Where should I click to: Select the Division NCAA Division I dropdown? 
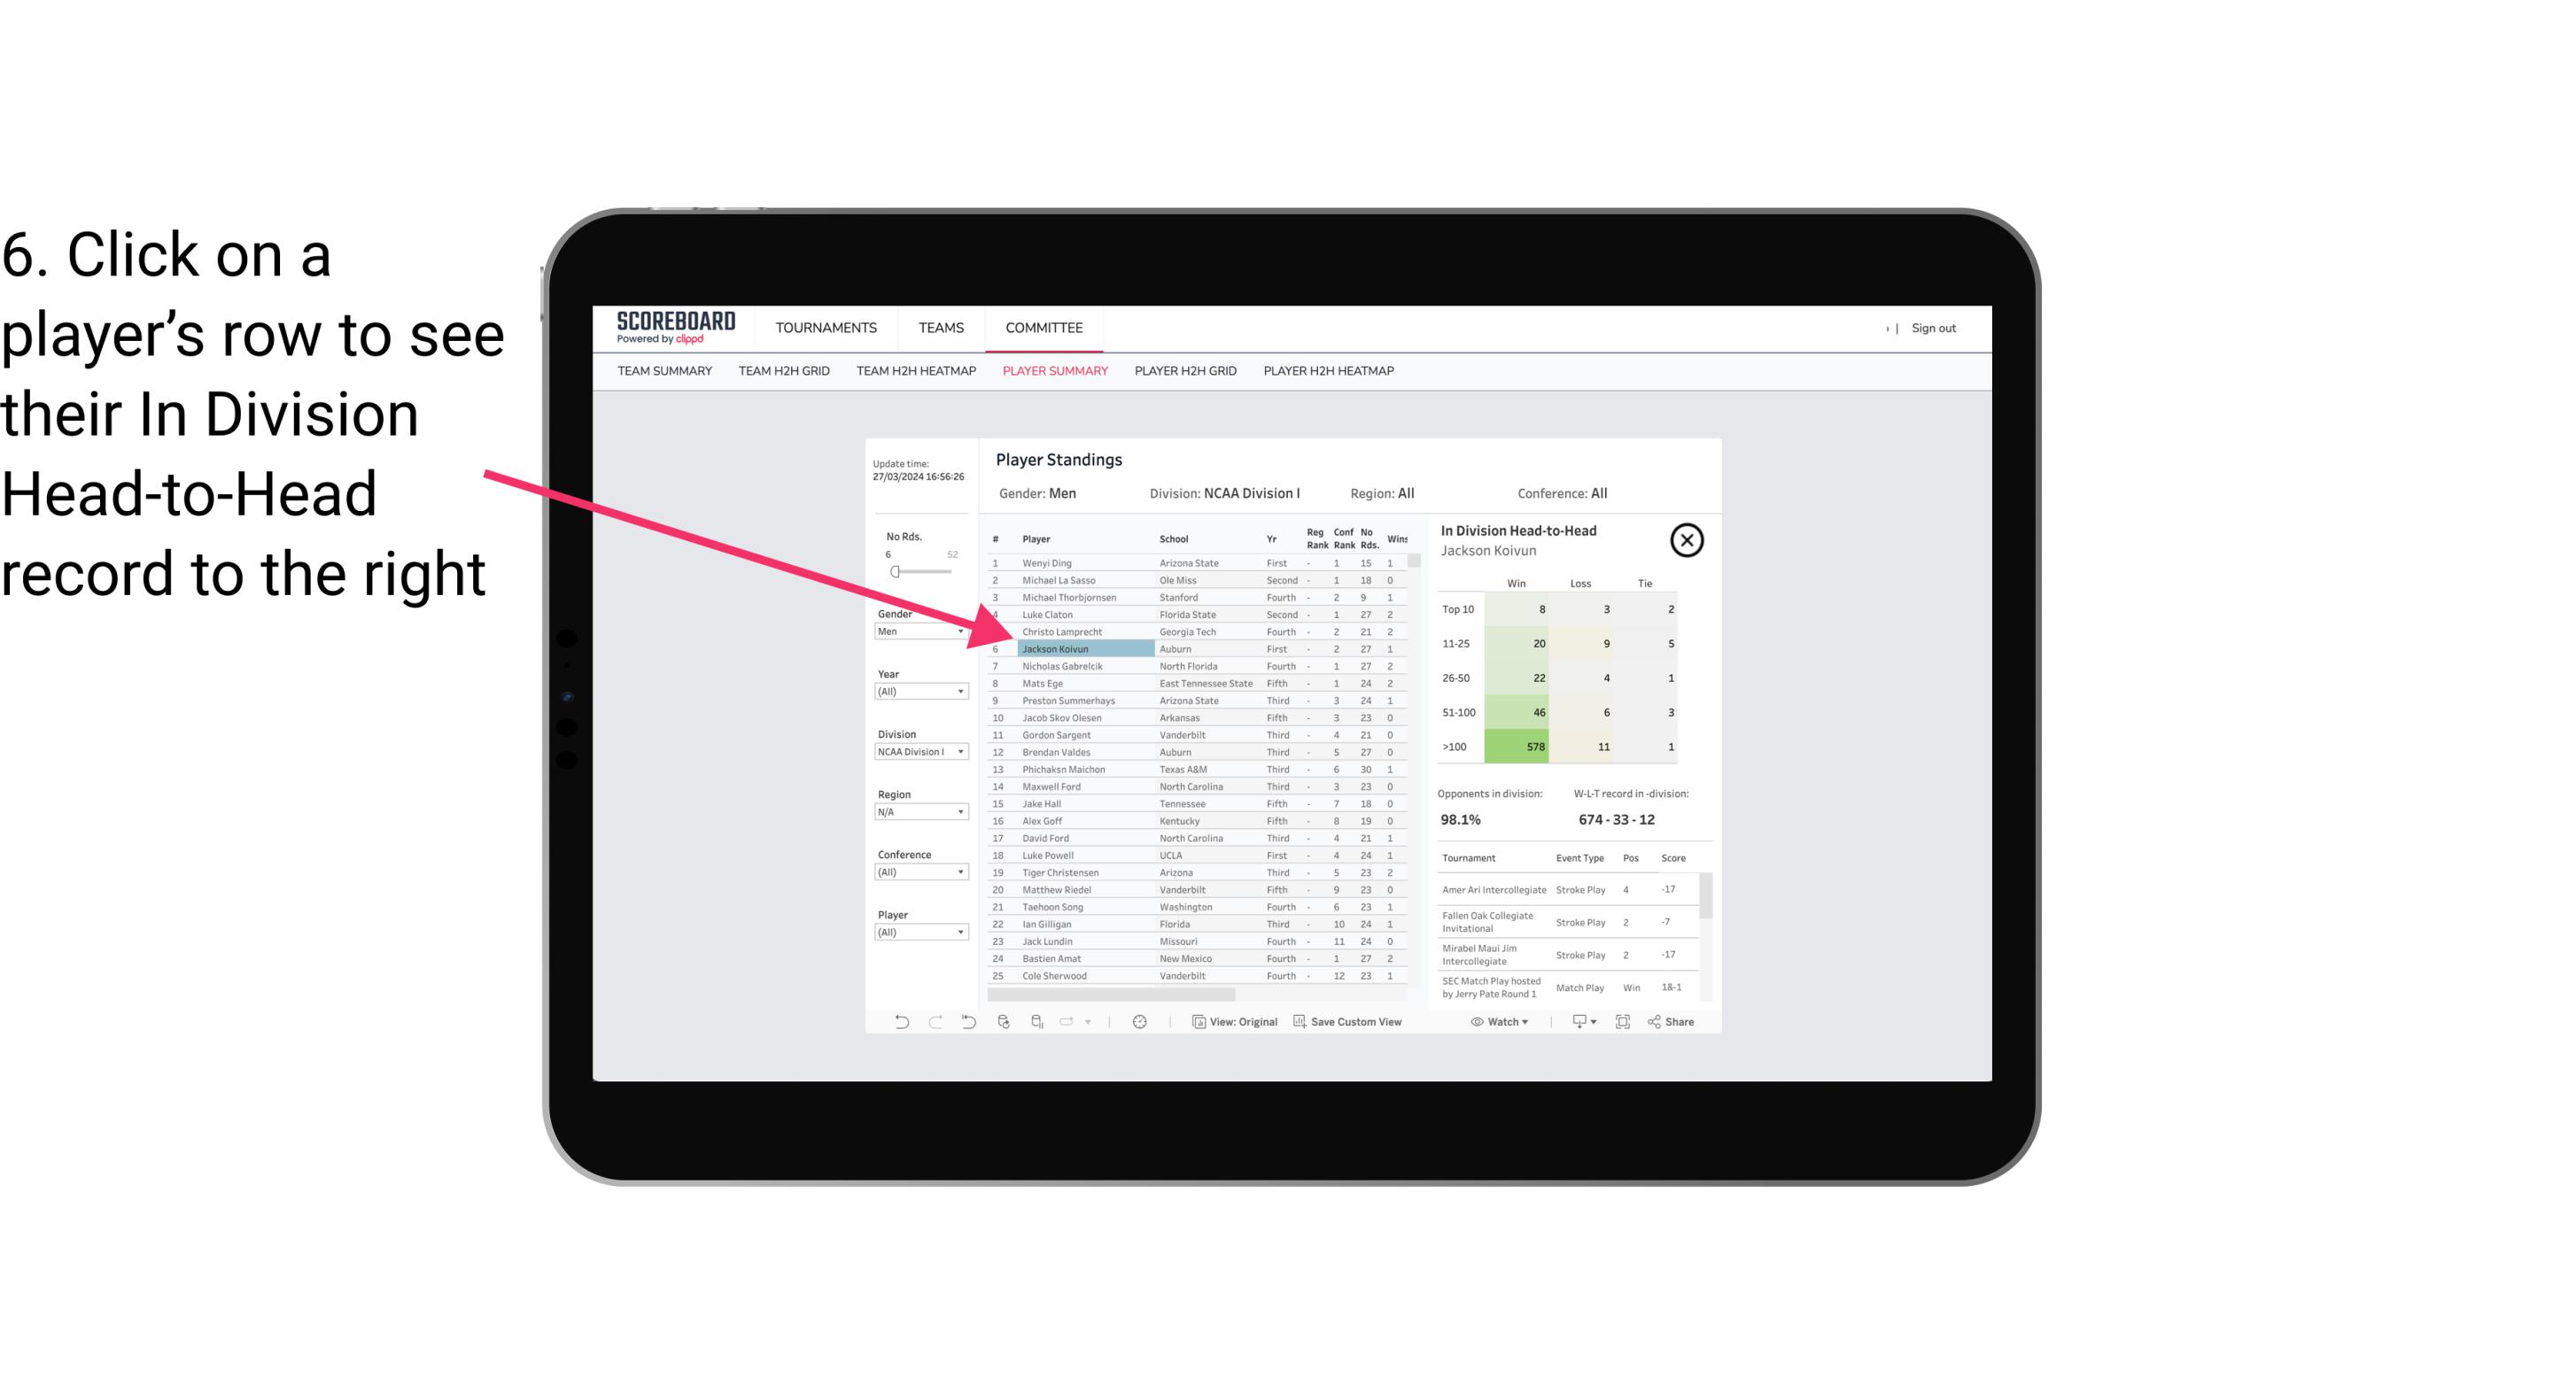tap(915, 751)
